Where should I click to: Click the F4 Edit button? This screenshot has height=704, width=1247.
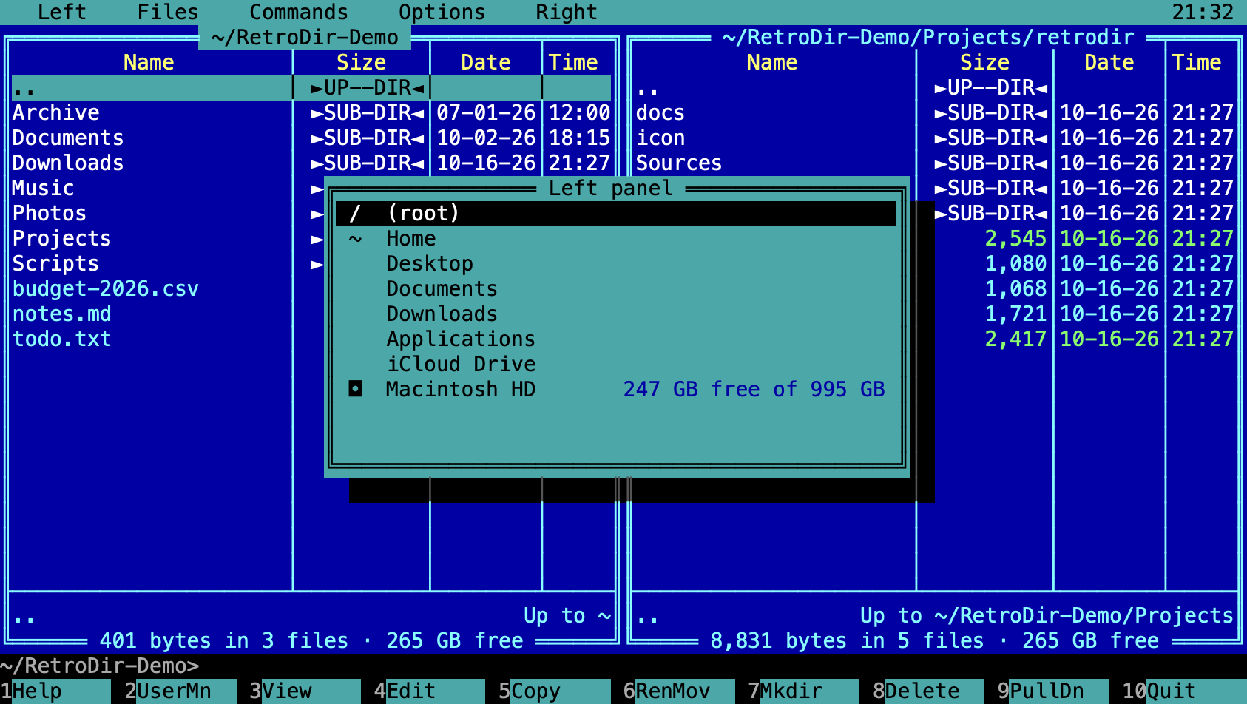[x=430, y=691]
